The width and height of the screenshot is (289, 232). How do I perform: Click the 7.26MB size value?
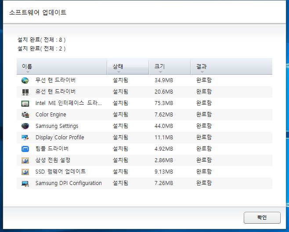click(x=164, y=183)
